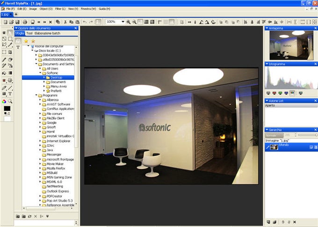Save the image with the floppy icon
This screenshot has width=318, height=227.
[17, 22]
